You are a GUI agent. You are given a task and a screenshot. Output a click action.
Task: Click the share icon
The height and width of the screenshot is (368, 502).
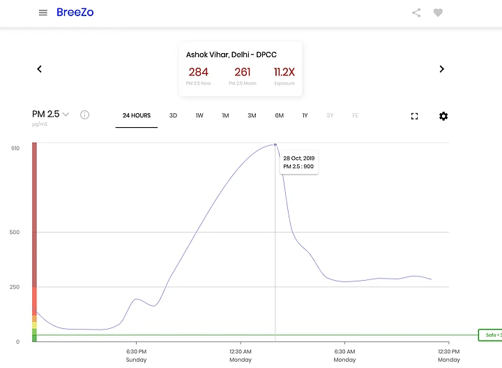point(416,13)
